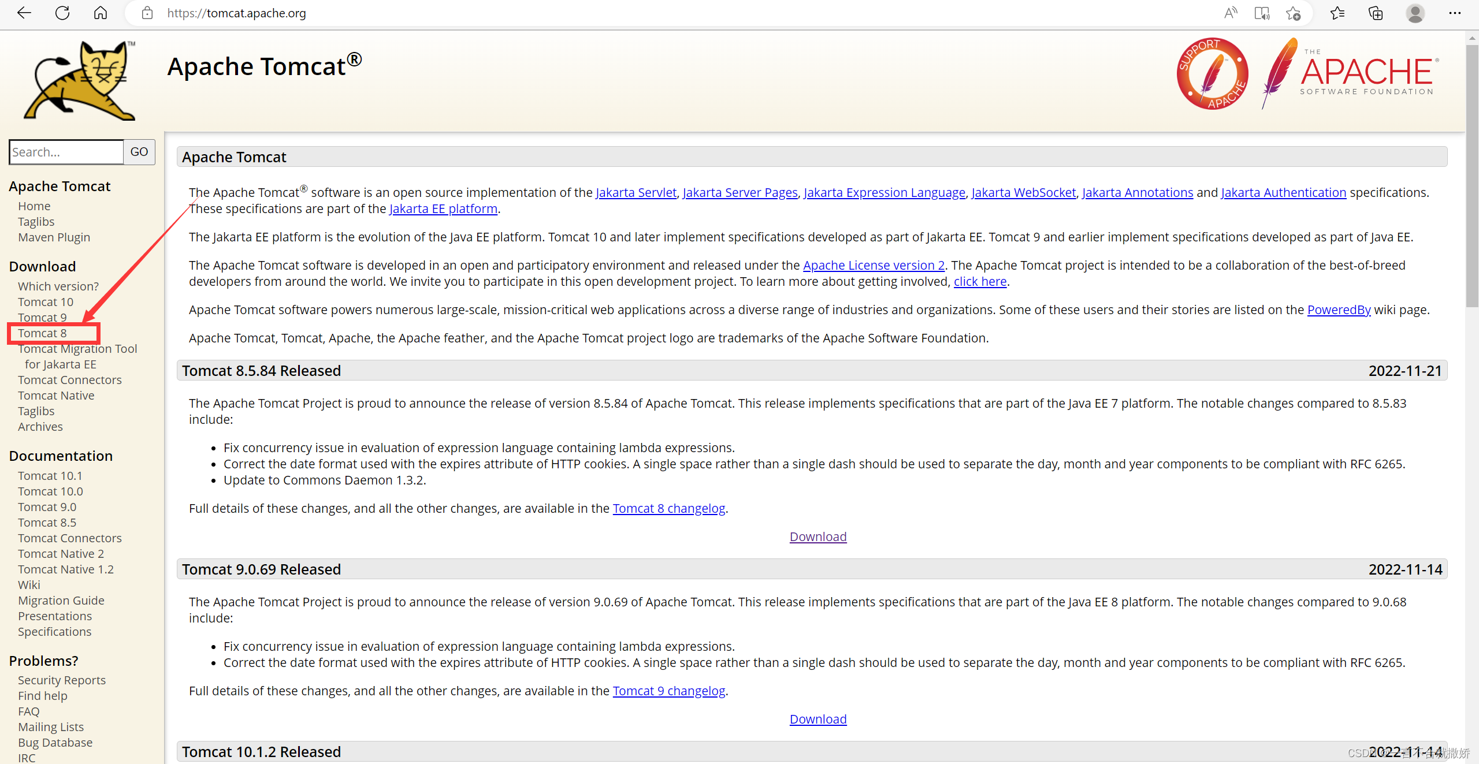
Task: Open Tomcat 8 download page
Action: click(x=42, y=333)
